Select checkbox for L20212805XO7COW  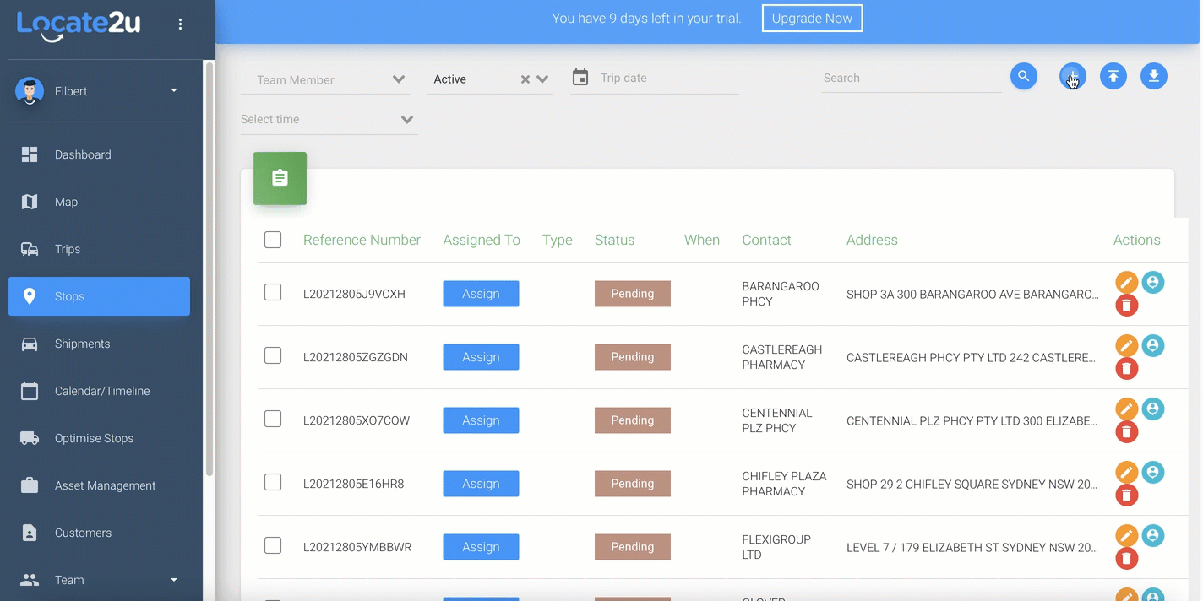[273, 419]
